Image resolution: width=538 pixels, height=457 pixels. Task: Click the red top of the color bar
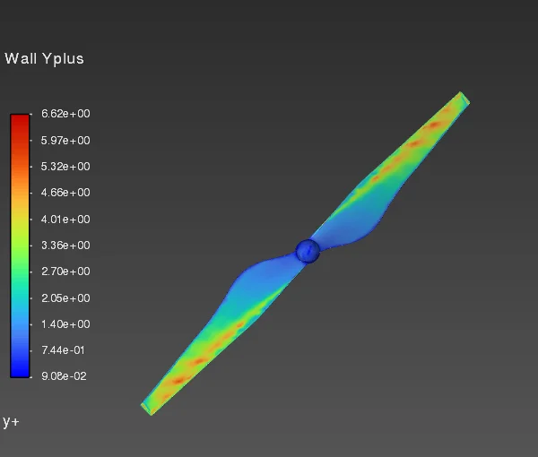tap(20, 125)
